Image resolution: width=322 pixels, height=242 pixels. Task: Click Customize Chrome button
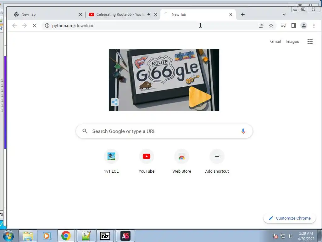[290, 218]
